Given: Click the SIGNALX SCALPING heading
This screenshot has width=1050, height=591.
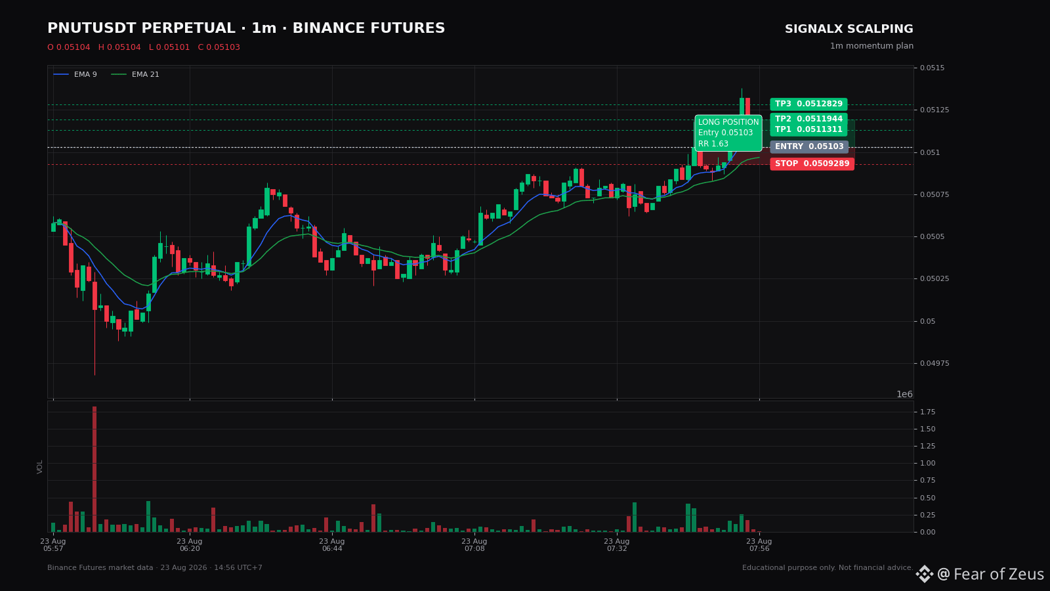Looking at the screenshot, I should click(849, 30).
